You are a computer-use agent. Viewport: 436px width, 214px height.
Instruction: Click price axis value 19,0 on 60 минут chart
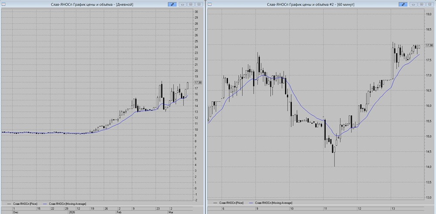429,14
